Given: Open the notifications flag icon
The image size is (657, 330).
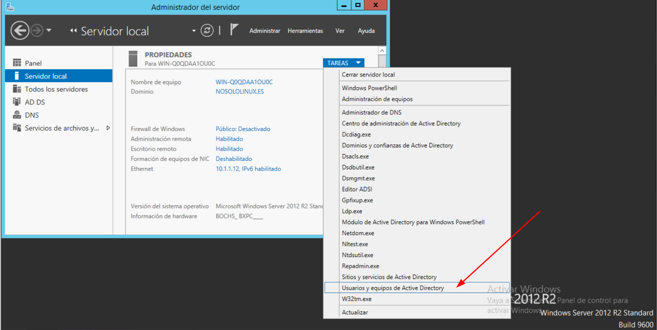Looking at the screenshot, I should click(x=234, y=29).
